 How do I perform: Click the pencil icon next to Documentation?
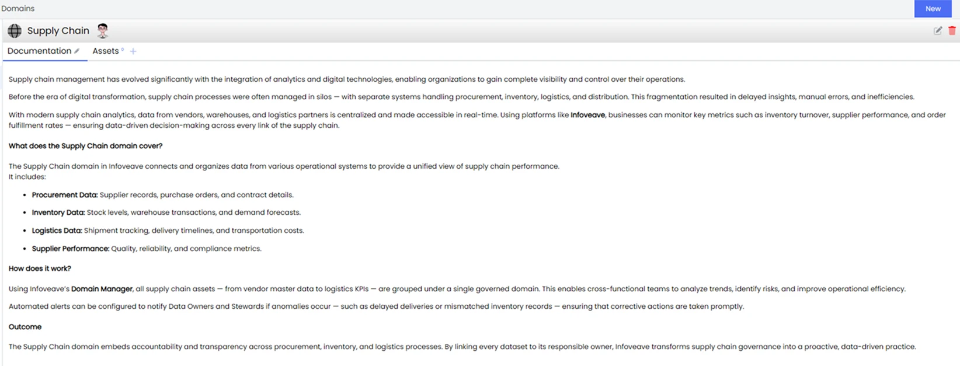click(77, 51)
